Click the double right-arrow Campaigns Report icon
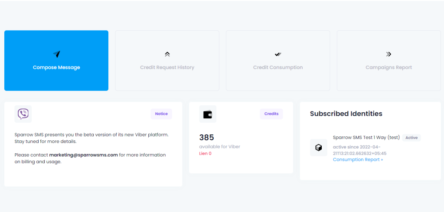This screenshot has width=444, height=212. pos(388,54)
